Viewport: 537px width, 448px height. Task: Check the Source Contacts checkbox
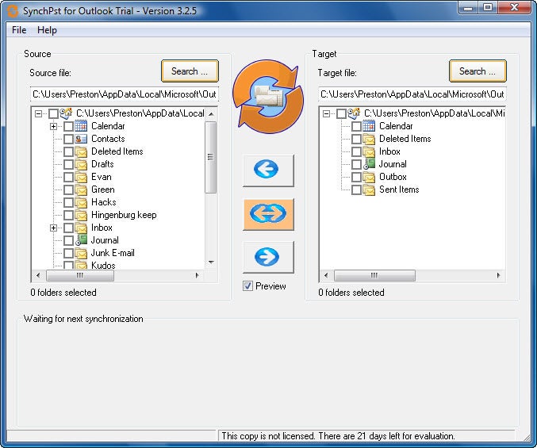tap(68, 139)
